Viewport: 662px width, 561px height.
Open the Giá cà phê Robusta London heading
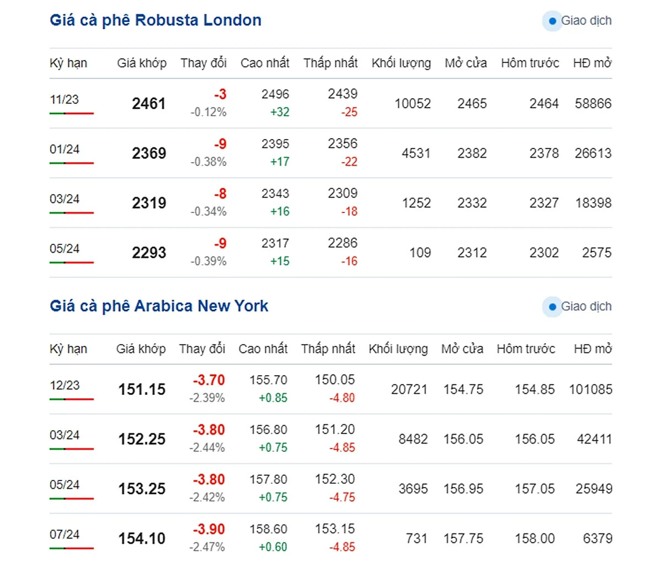[155, 20]
